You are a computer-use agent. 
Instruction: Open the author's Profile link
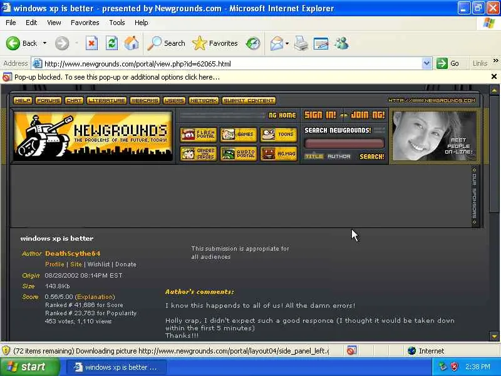(x=54, y=264)
